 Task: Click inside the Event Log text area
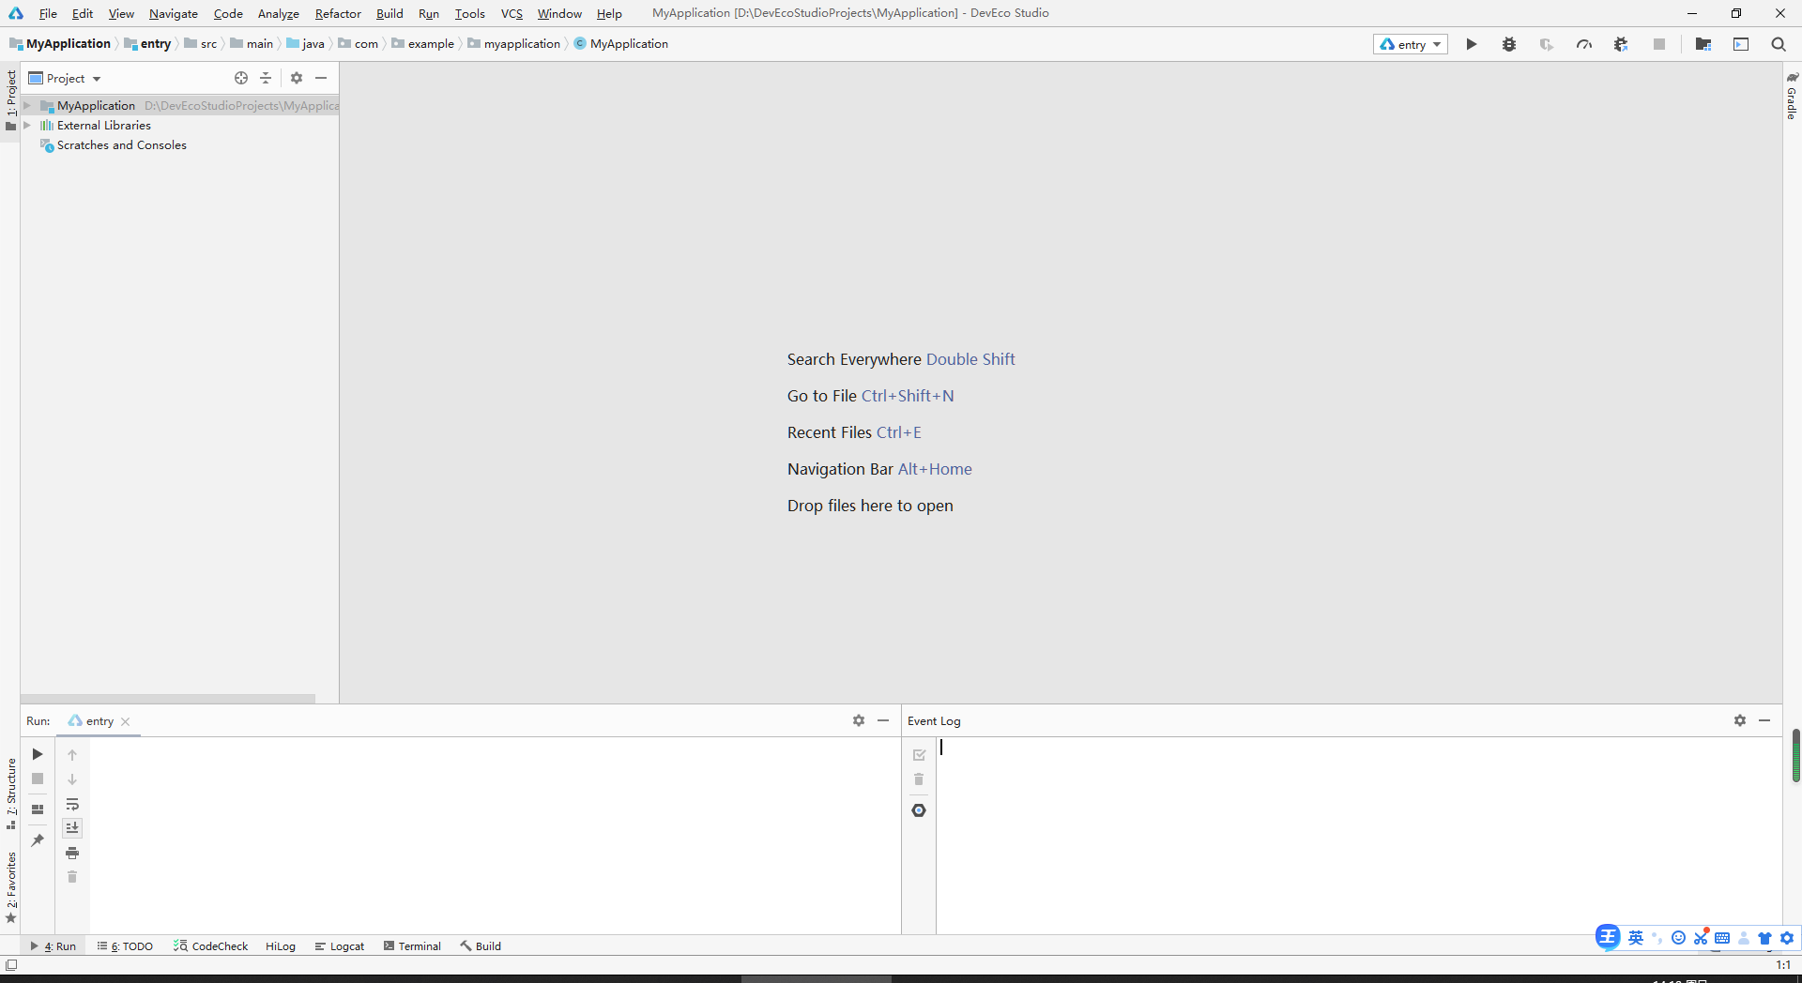point(1358,835)
